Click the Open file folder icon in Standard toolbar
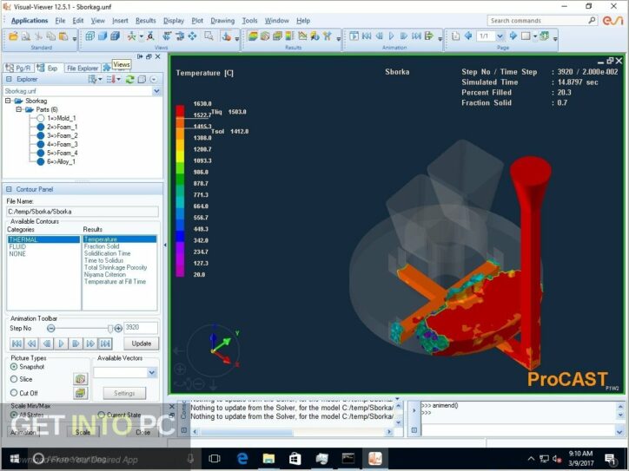Image resolution: width=629 pixels, height=471 pixels. pyautogui.click(x=13, y=36)
